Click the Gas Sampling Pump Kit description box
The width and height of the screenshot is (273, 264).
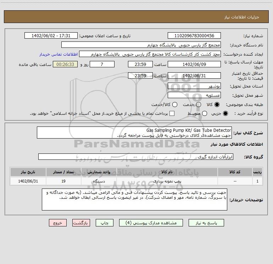pos(134,133)
